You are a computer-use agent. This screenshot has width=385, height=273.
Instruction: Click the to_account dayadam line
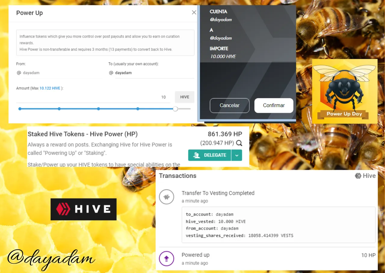click(x=209, y=214)
